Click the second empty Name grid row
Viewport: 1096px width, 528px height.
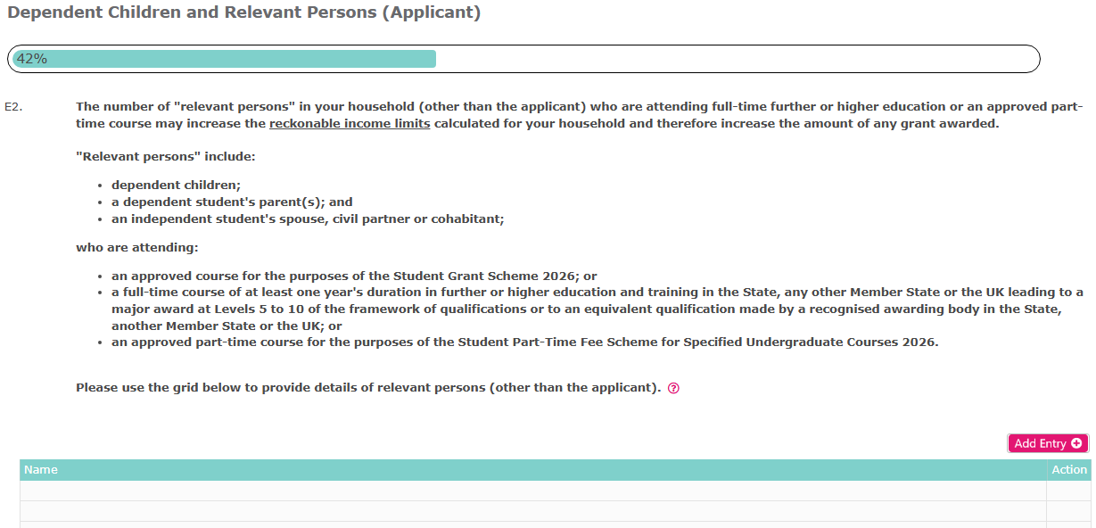click(532, 511)
